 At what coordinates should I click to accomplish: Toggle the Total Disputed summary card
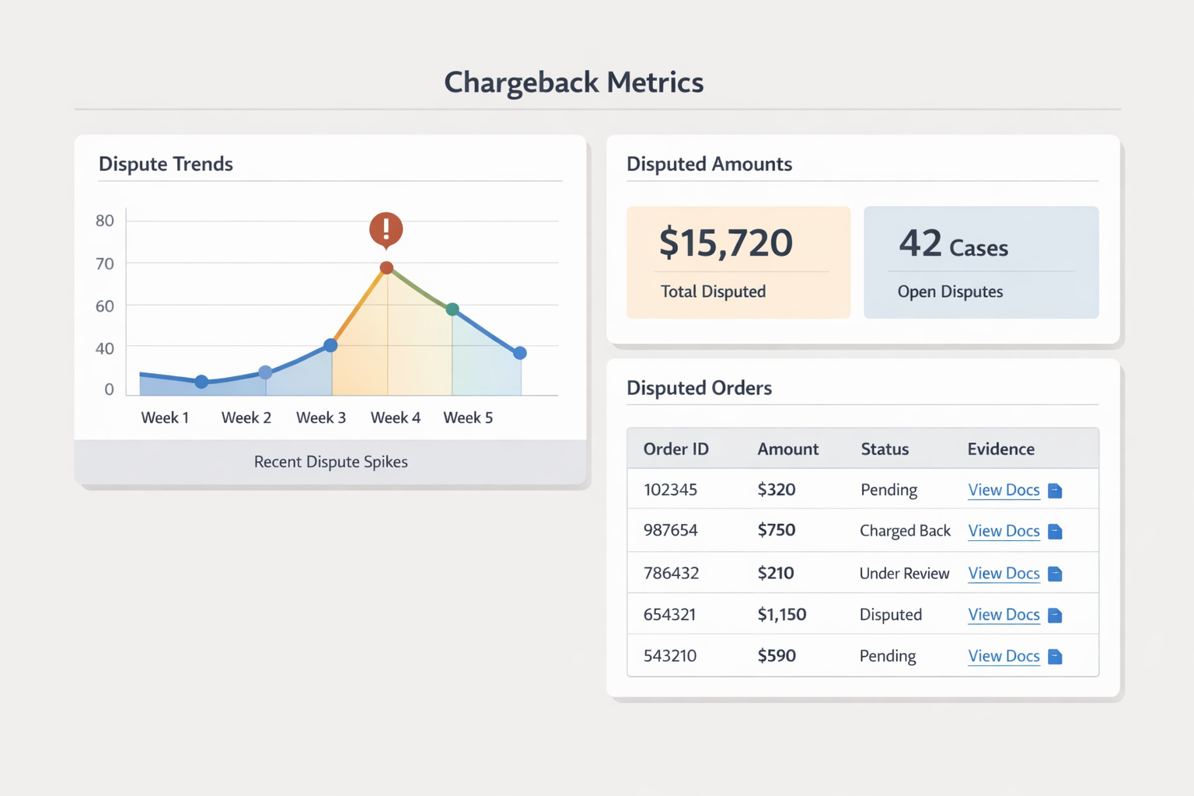[x=737, y=262]
